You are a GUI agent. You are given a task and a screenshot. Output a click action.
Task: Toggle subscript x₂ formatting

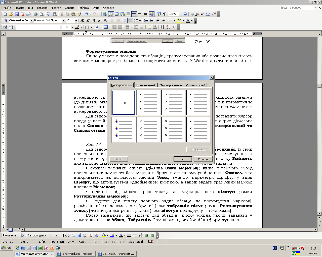click(x=105, y=21)
